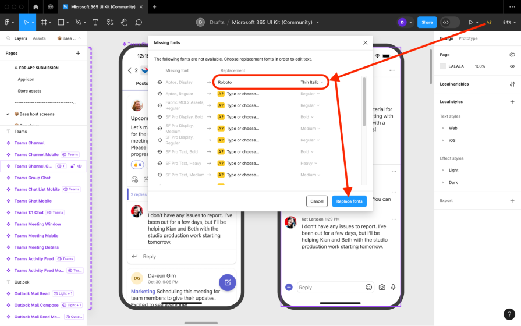Toggle visibility of Teams Channel O... layer
521x326 pixels.
(80, 166)
